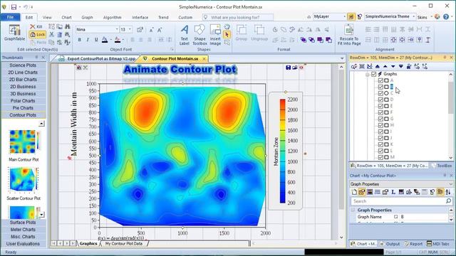The height and width of the screenshot is (256, 456).
Task: Open the document tabs list arrow
Action: (x=342, y=58)
